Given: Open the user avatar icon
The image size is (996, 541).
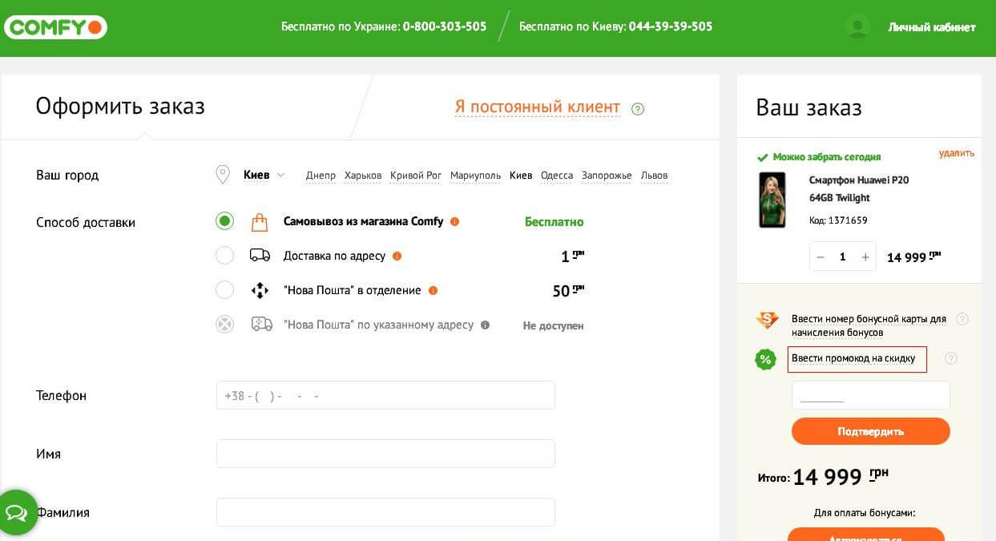Looking at the screenshot, I should click(857, 26).
